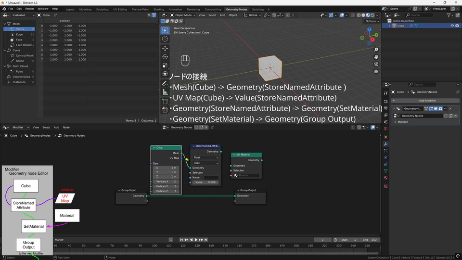Click the Name field in Store Named Attribute
Viewport: 462px width, 260px height.
[x=211, y=178]
